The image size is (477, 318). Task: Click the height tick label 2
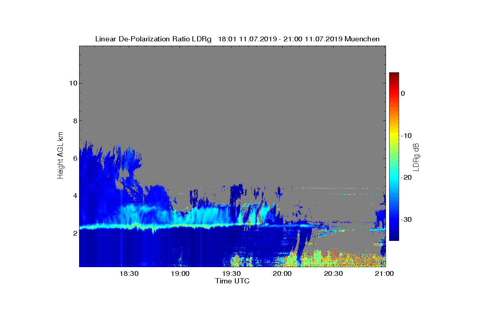click(74, 233)
